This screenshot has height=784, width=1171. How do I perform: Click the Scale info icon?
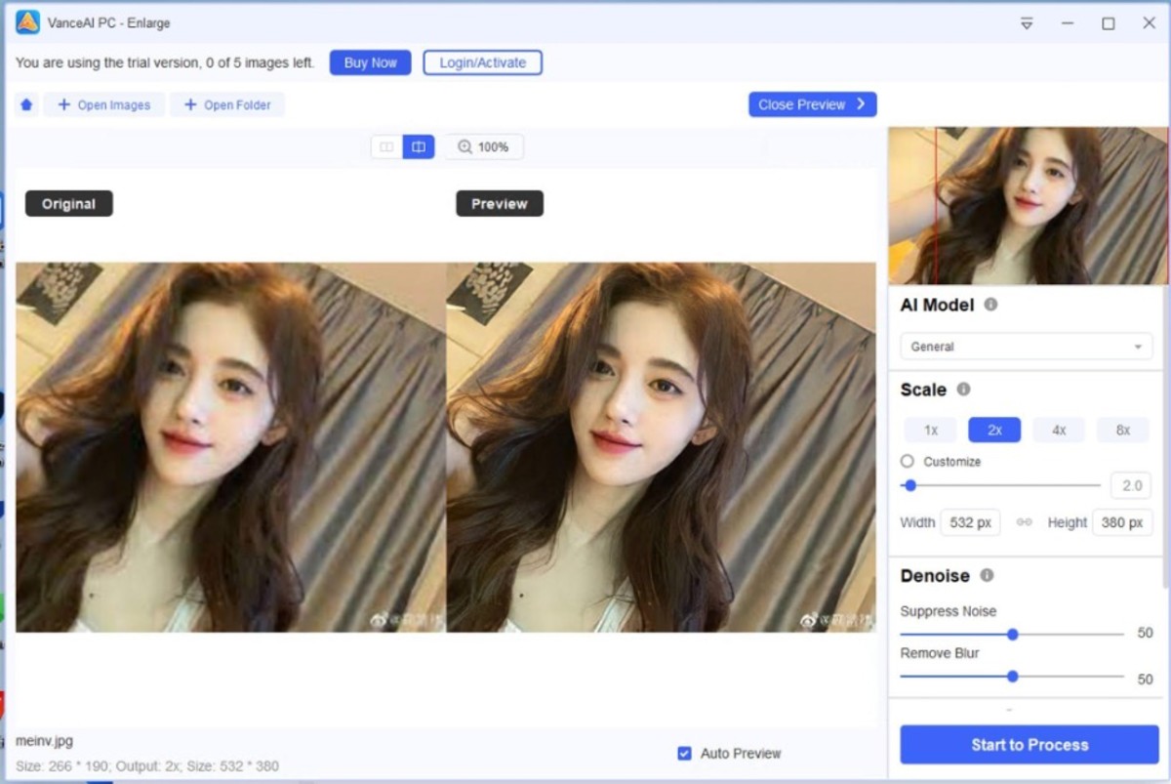pos(964,390)
